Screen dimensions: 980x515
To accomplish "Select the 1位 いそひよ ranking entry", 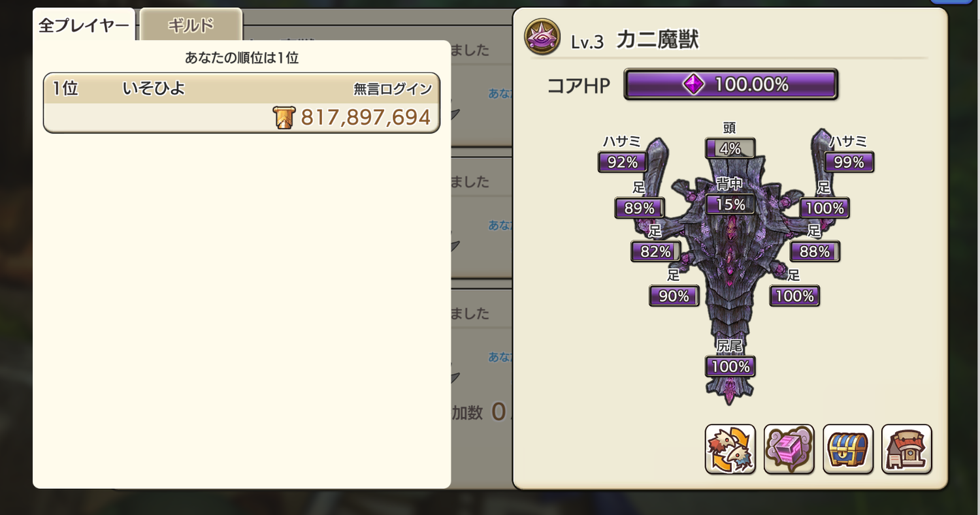I will [x=242, y=103].
